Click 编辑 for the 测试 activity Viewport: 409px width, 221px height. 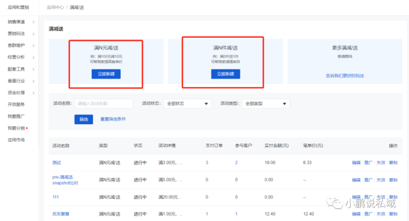[x=356, y=163]
